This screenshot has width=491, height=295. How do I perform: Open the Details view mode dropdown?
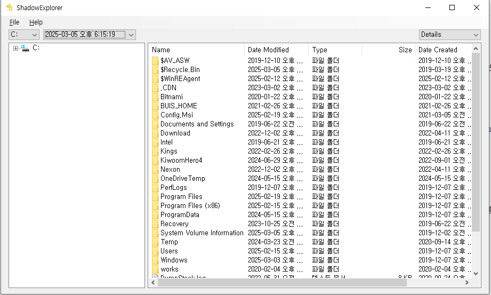click(449, 35)
